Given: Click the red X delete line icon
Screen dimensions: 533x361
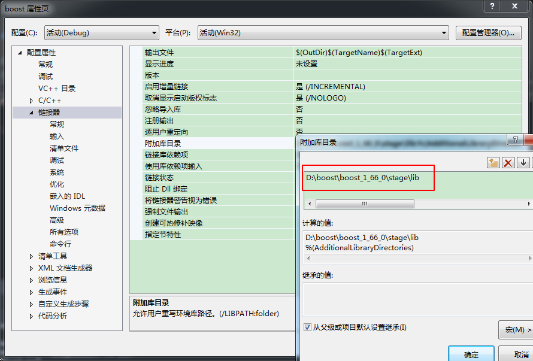Looking at the screenshot, I should click(508, 163).
